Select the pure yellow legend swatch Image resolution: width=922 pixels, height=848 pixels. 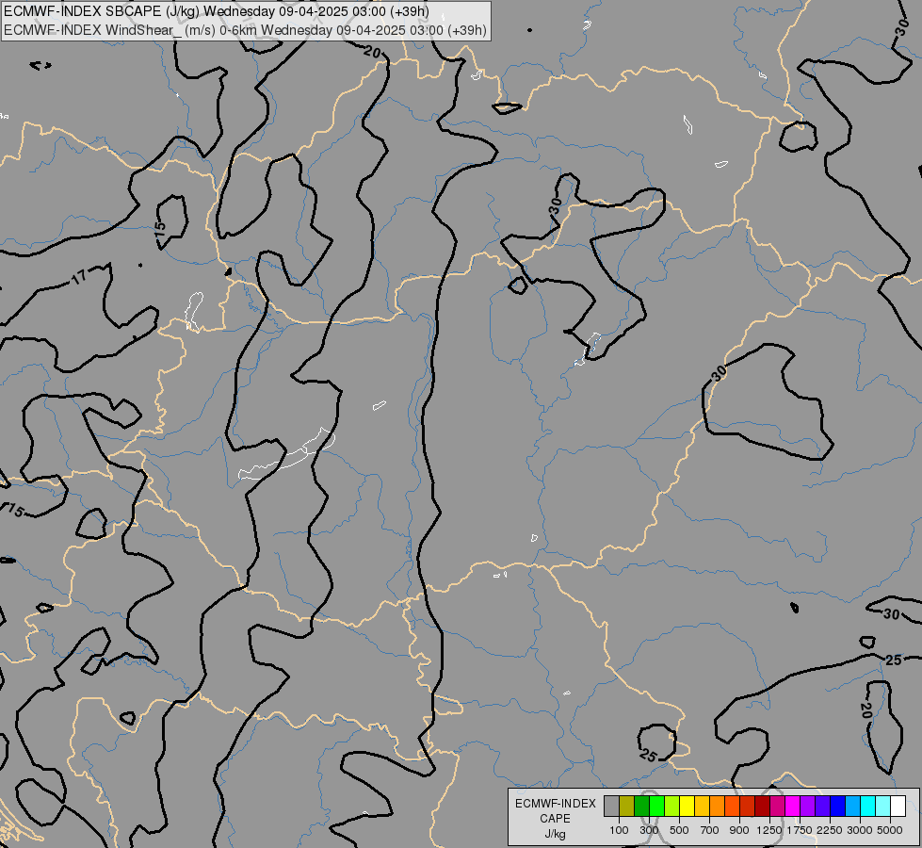[687, 807]
